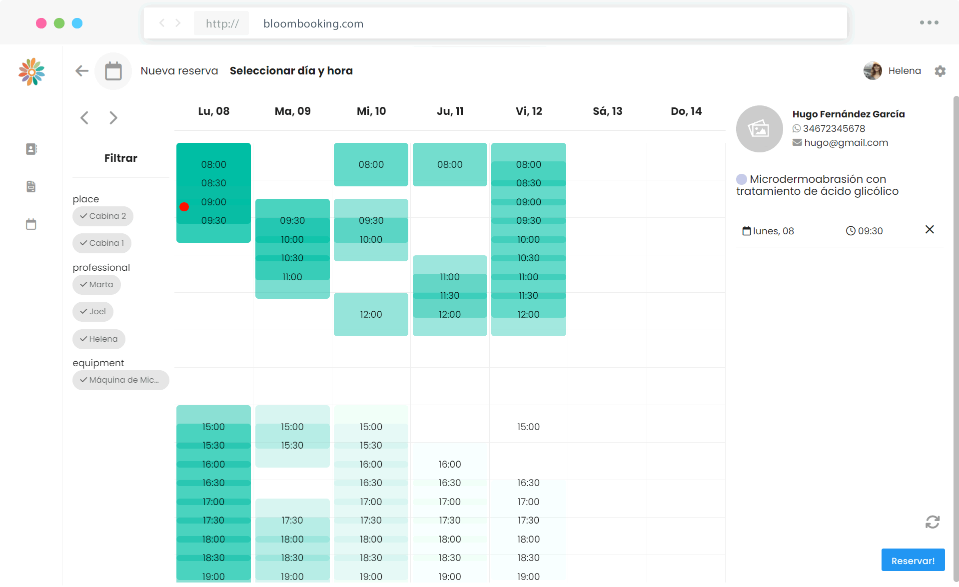This screenshot has width=959, height=587.
Task: Click the Reservar! button
Action: [x=913, y=560]
